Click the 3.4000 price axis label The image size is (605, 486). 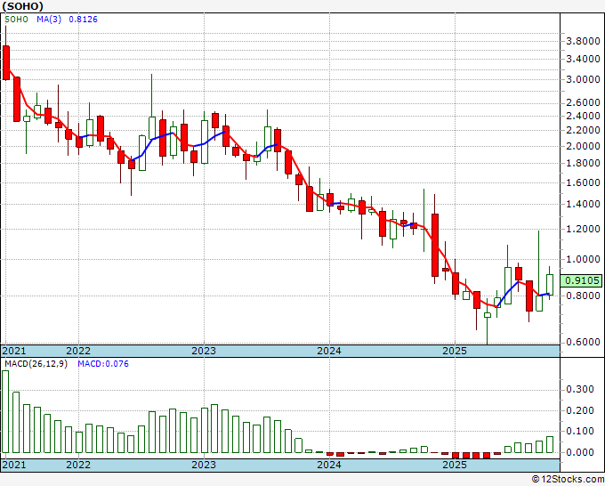pos(583,59)
